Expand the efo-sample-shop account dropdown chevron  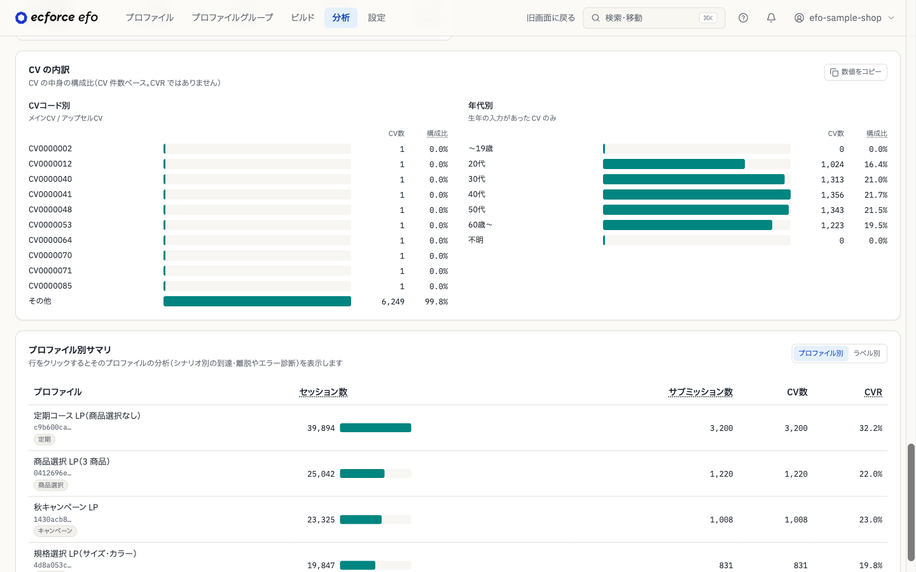(891, 18)
